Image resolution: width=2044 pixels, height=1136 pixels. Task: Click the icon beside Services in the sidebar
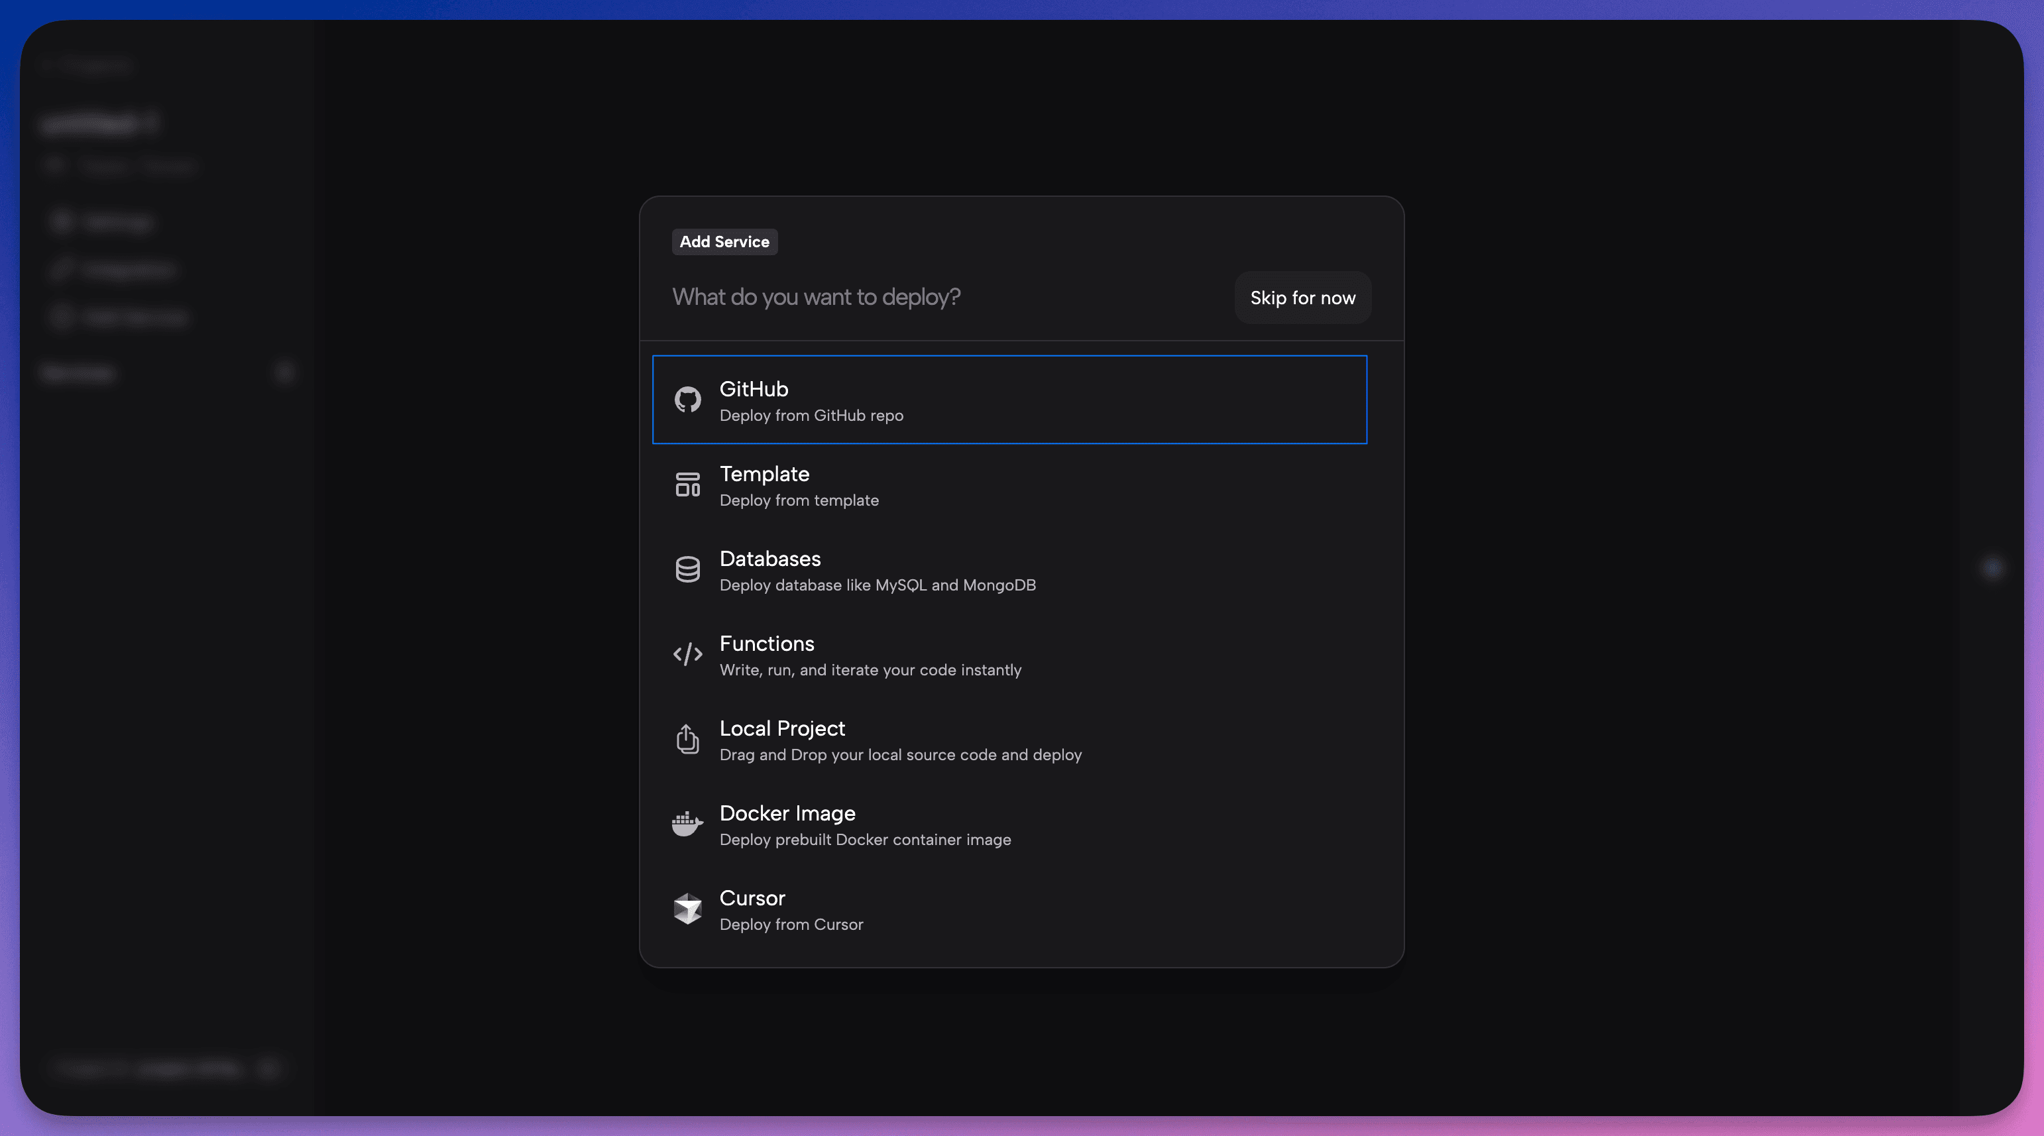(x=286, y=372)
